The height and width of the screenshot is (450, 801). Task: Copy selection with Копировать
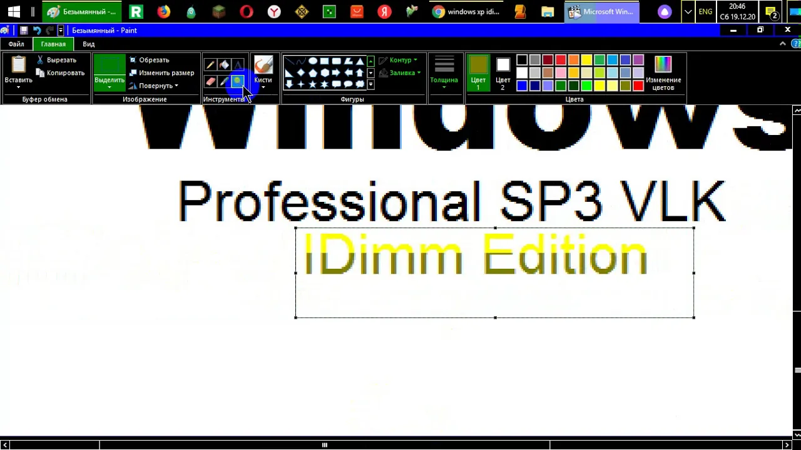coord(60,72)
